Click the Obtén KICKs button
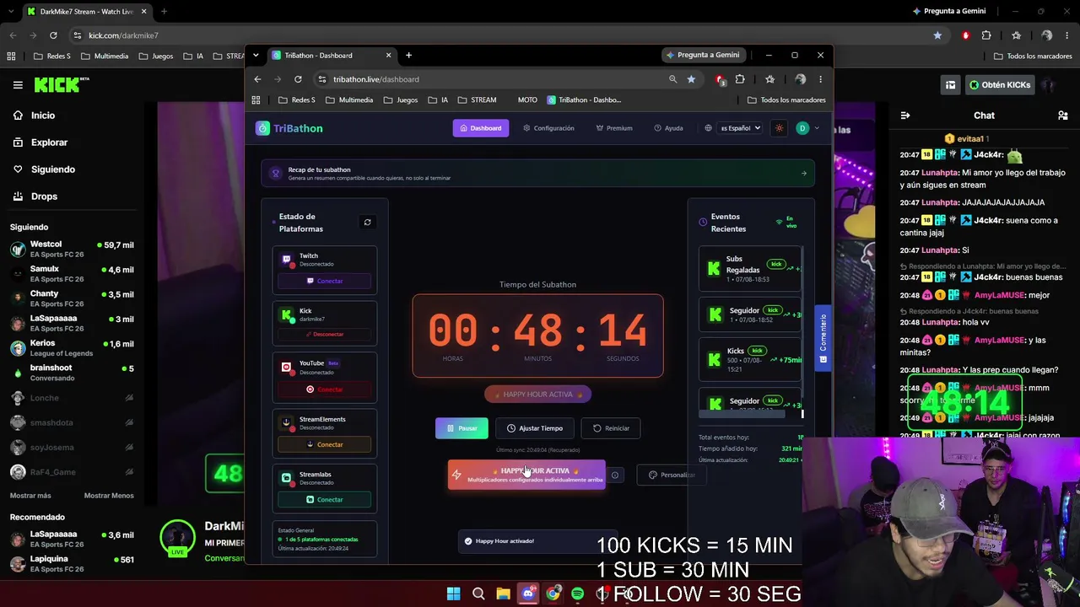Viewport: 1080px width, 607px height. pos(1000,85)
